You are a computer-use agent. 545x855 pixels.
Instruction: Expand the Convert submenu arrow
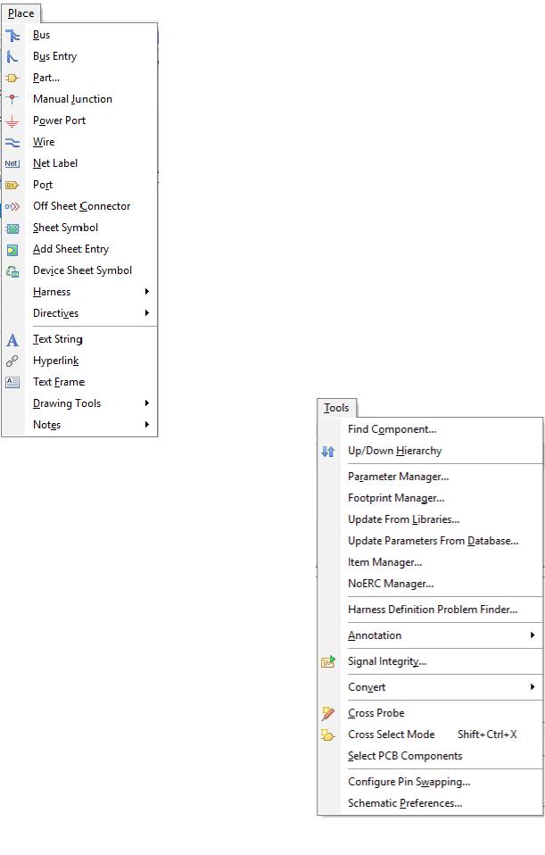pyautogui.click(x=532, y=686)
